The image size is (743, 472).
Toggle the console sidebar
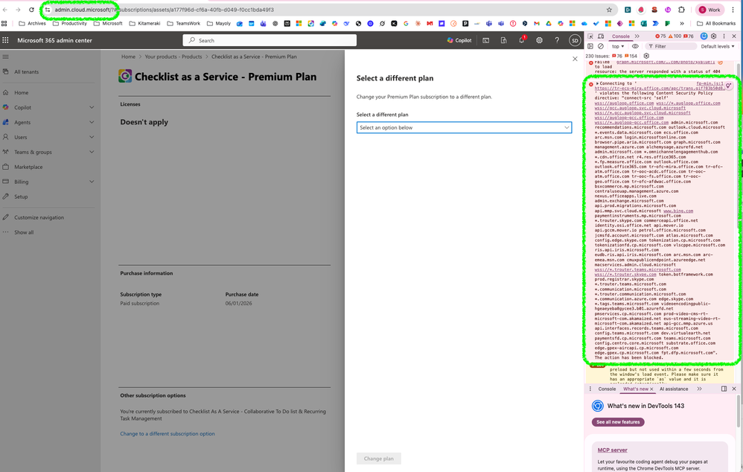click(590, 46)
